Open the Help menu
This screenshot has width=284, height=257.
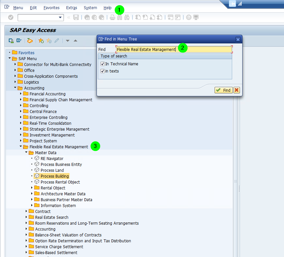[x=107, y=8]
